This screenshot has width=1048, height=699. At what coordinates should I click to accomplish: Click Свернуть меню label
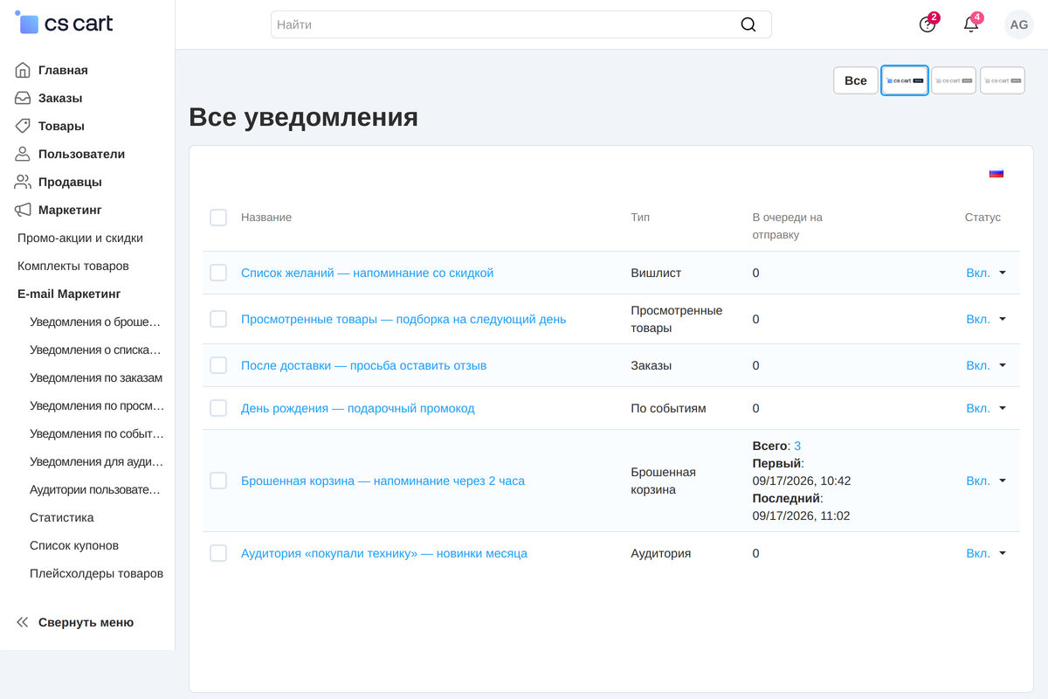[86, 622]
